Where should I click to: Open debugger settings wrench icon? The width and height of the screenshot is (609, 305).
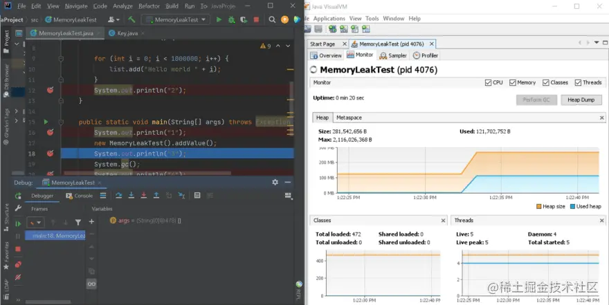click(18, 208)
